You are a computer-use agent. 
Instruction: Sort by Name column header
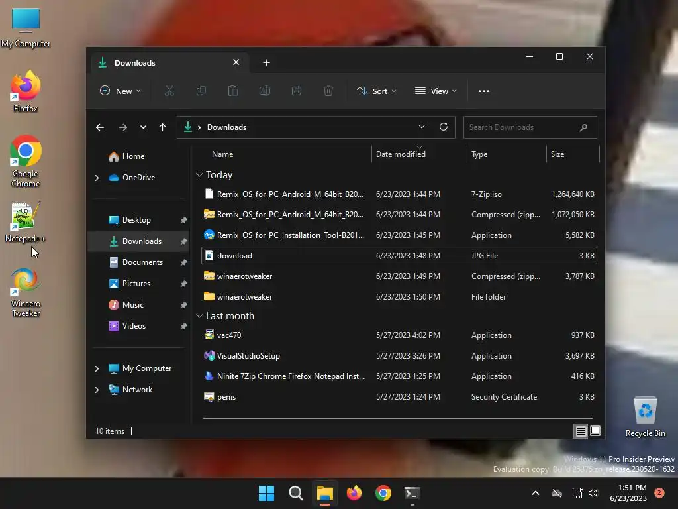click(222, 154)
